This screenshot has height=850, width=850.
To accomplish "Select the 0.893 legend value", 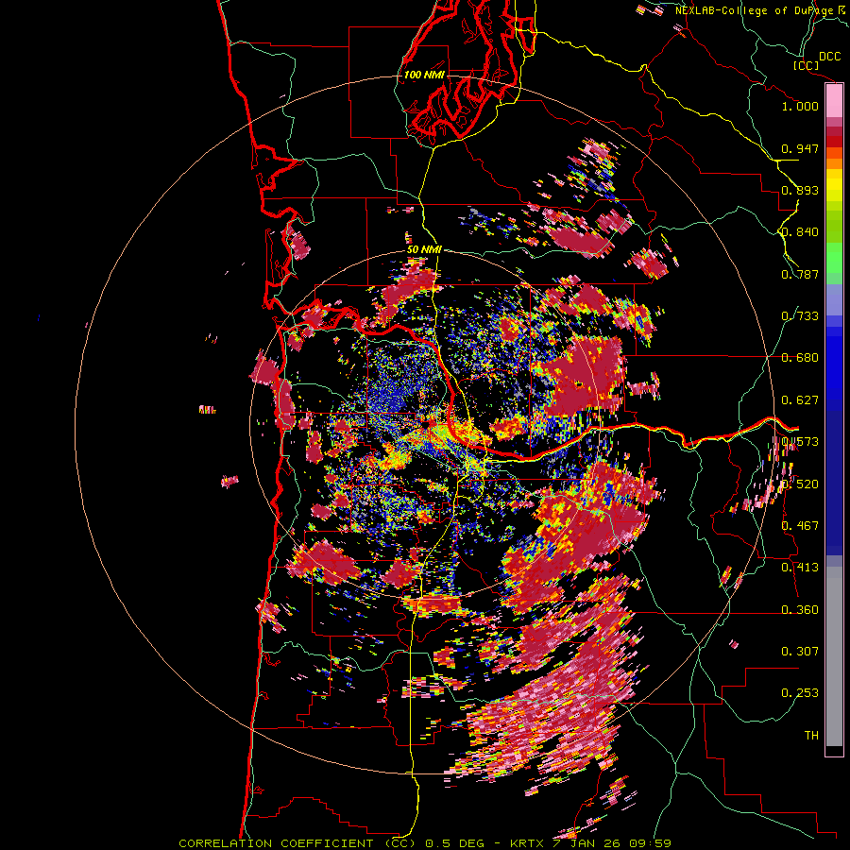I will click(x=800, y=190).
